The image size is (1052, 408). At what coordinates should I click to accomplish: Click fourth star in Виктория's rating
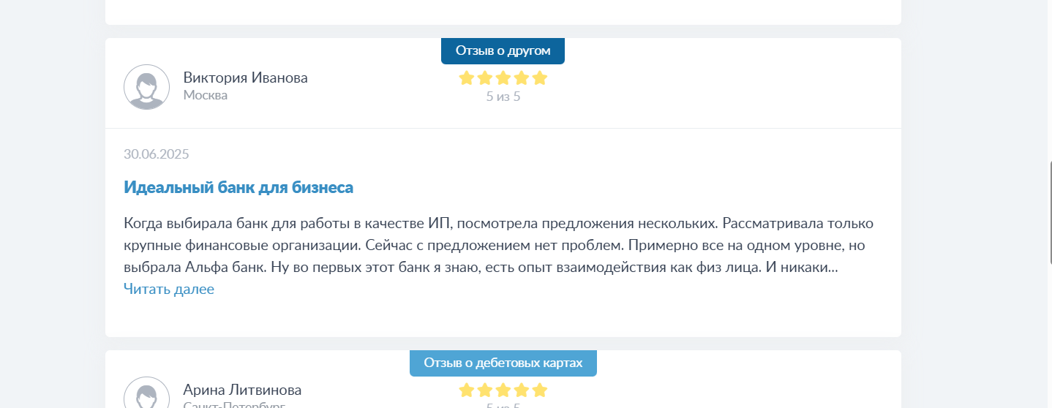pos(522,78)
